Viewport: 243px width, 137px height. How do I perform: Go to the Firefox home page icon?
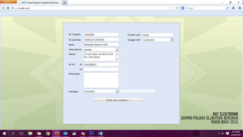click(x=239, y=8)
